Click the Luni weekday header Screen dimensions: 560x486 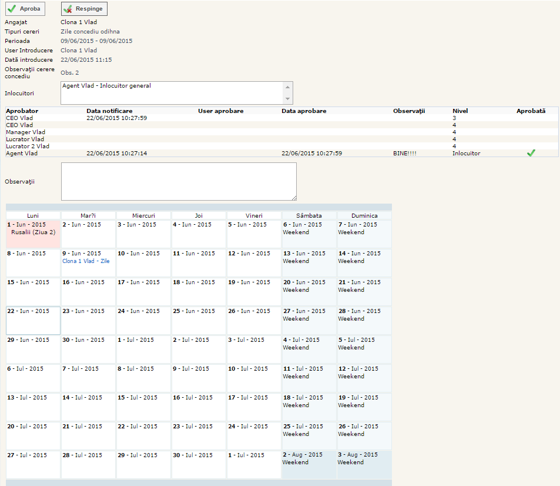pos(33,215)
